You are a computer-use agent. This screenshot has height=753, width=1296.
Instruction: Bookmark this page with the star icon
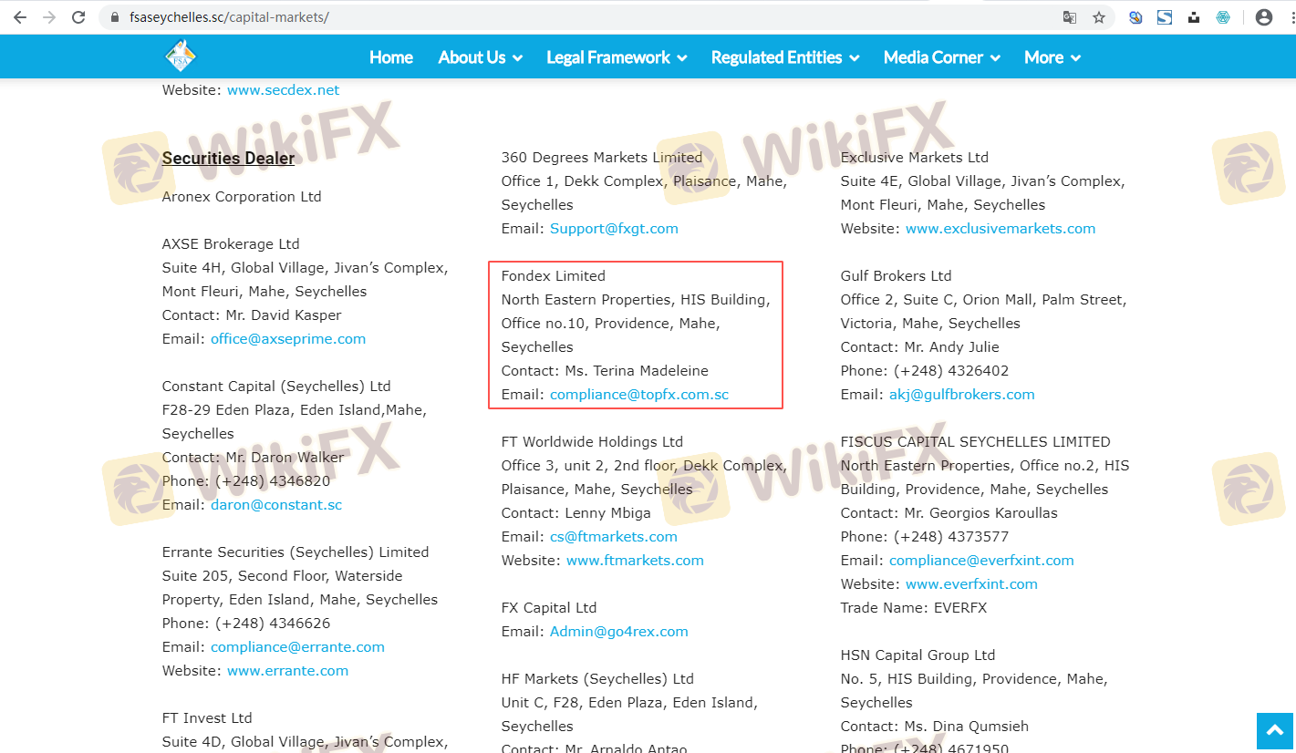pos(1099,17)
